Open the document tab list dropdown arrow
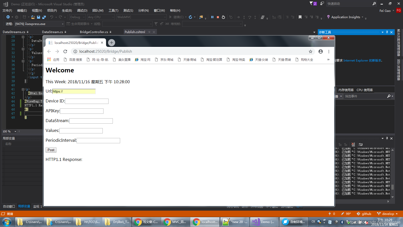The height and width of the screenshot is (227, 403). tap(314, 32)
